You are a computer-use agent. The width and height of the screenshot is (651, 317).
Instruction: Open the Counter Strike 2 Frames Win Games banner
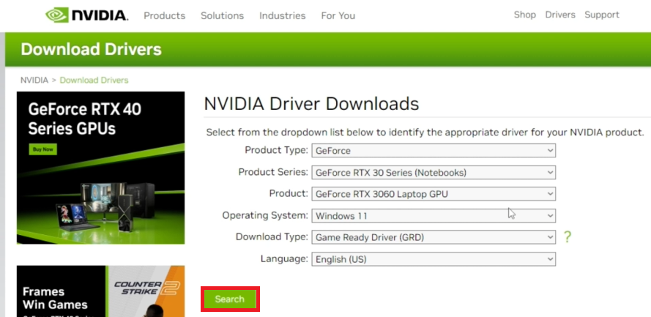pyautogui.click(x=100, y=291)
